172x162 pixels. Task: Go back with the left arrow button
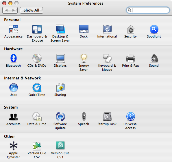point(6,10)
